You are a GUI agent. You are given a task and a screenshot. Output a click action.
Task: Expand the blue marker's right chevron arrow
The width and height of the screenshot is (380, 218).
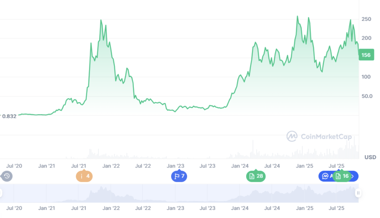pos(353,176)
